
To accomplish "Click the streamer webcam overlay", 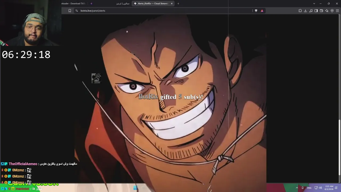I will 31,23.
